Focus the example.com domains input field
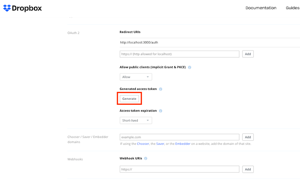The height and width of the screenshot is (180, 300). [179, 137]
